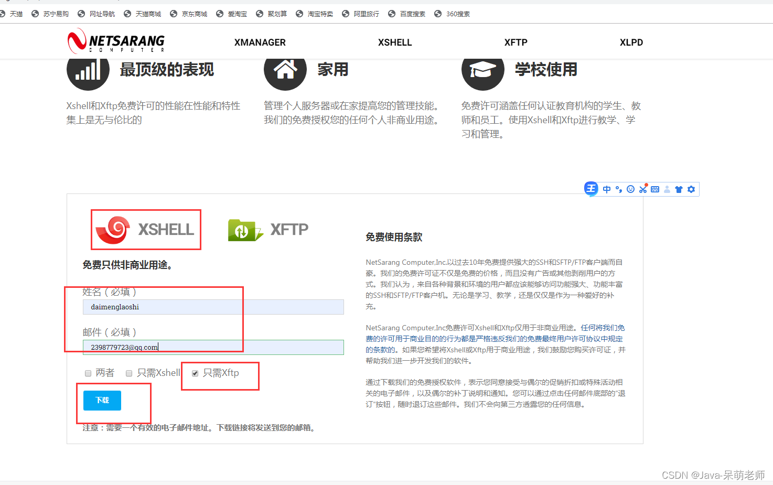Check the 只需Xshell checkbox
Image resolution: width=773 pixels, height=485 pixels.
tap(129, 373)
